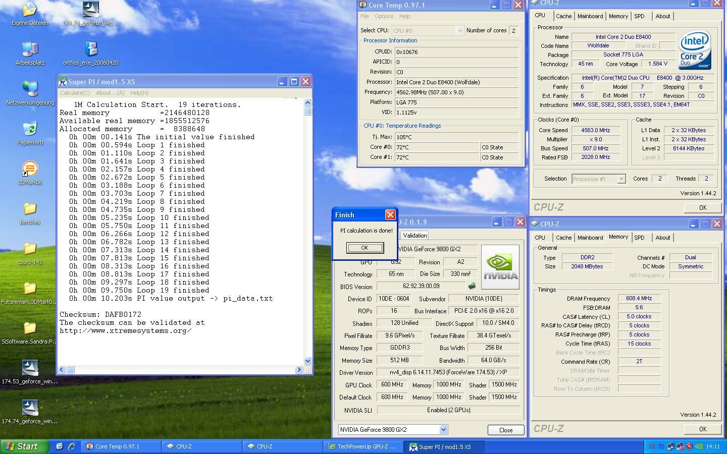Click the Core Temp title bar icon
Image resolution: width=727 pixels, height=454 pixels.
coord(362,5)
